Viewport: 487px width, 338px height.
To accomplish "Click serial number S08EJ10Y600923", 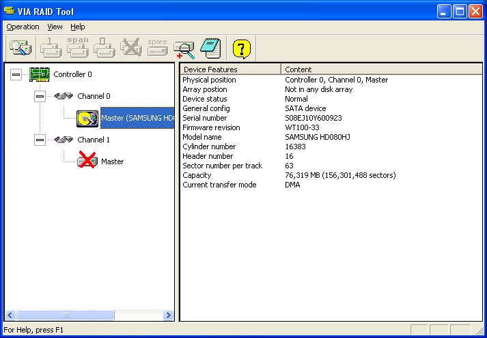I will [314, 118].
